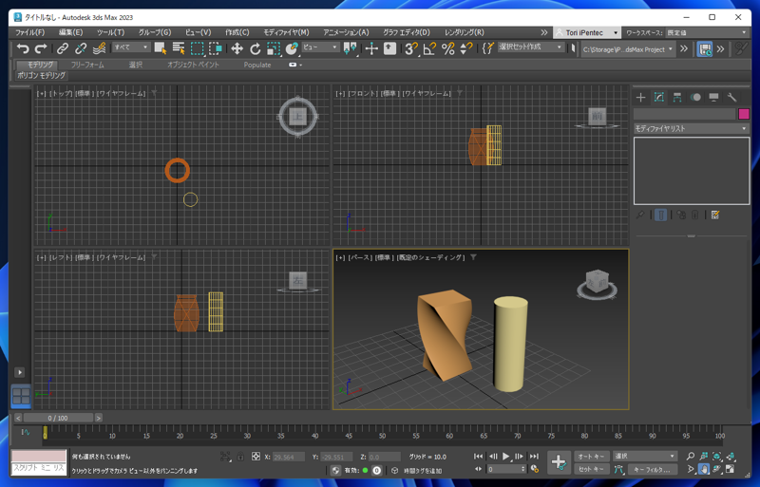Screen dimensions: 760x487
Task: Click the Undo arrow icon
Action: (x=22, y=48)
